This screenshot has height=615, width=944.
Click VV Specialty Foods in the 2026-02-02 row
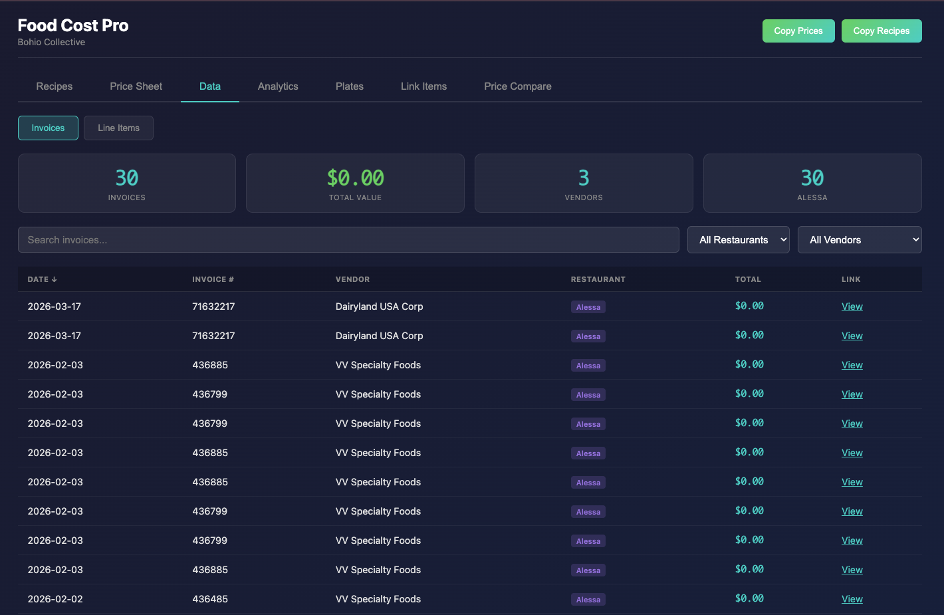click(x=378, y=599)
